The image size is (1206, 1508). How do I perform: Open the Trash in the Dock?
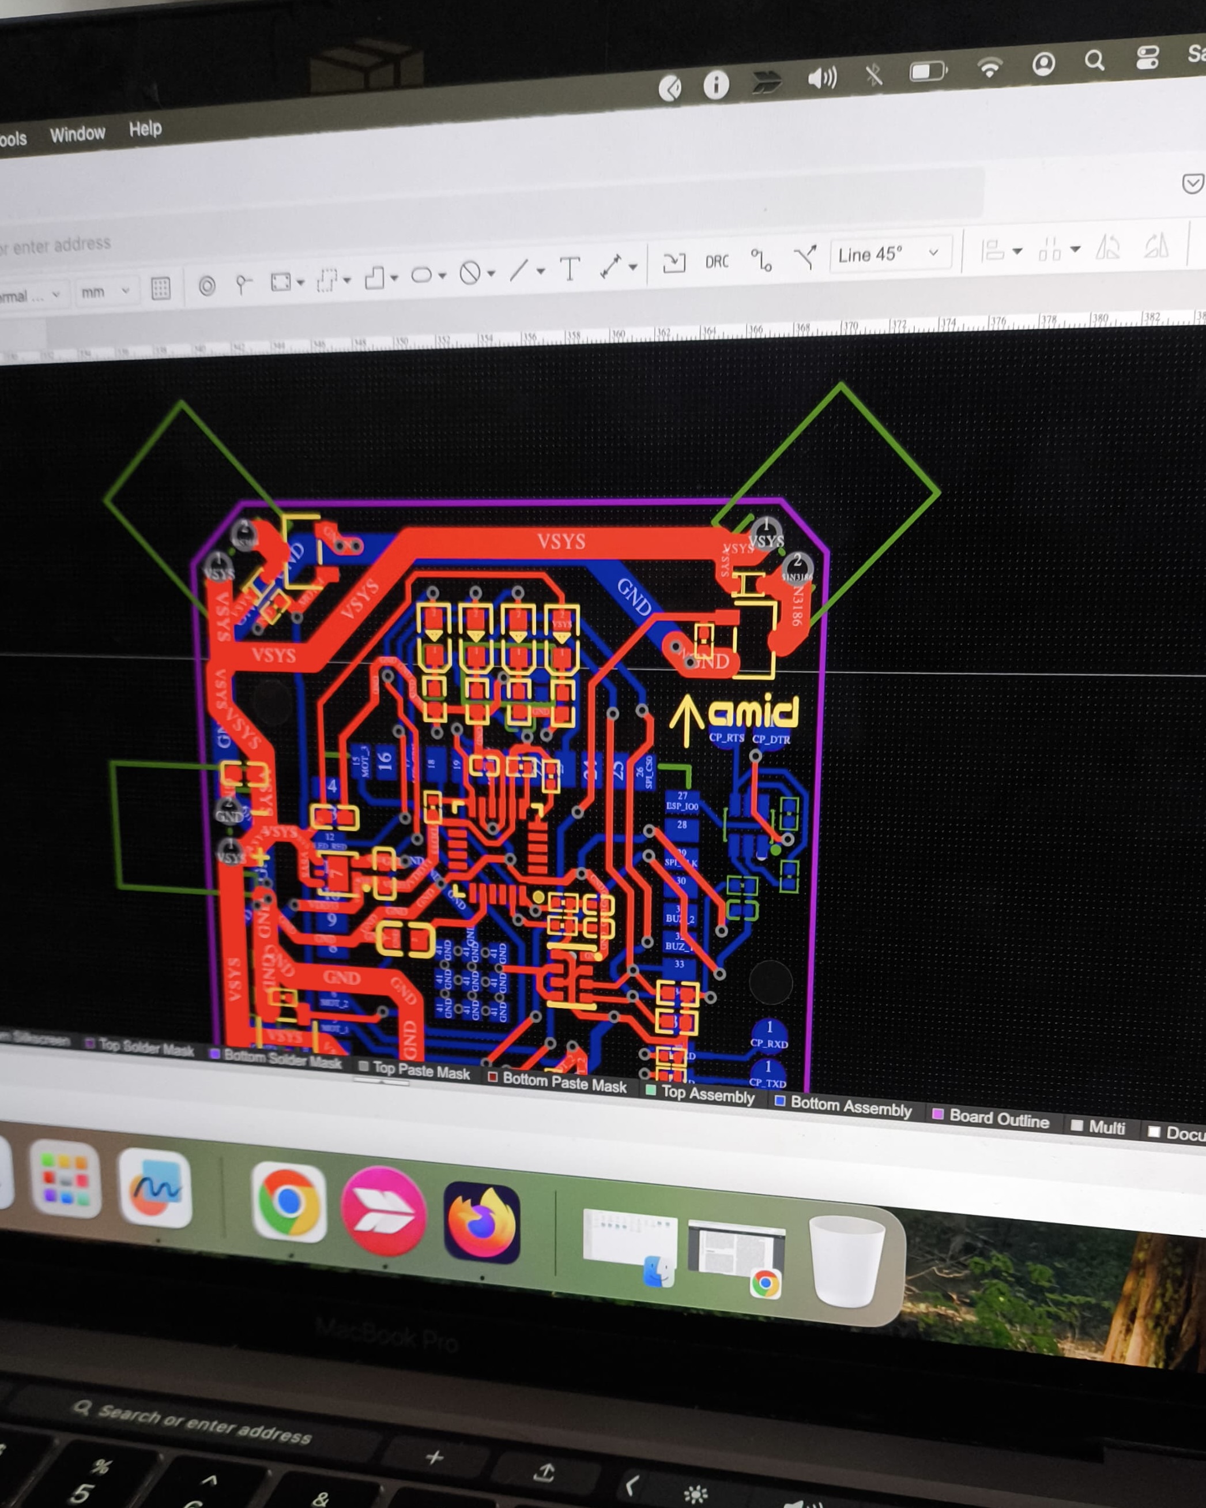pyautogui.click(x=847, y=1261)
